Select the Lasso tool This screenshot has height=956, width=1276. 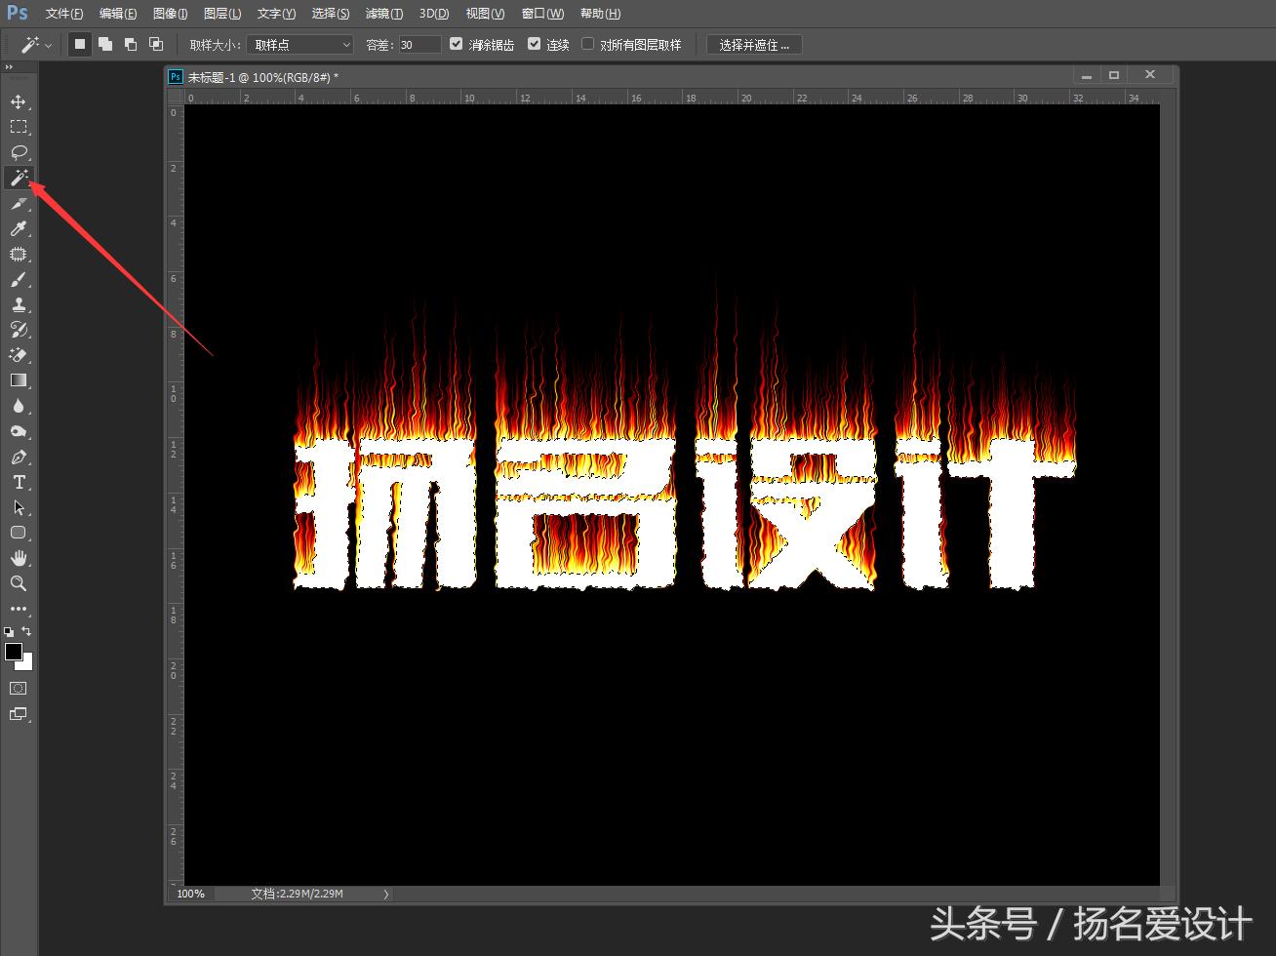tap(20, 152)
